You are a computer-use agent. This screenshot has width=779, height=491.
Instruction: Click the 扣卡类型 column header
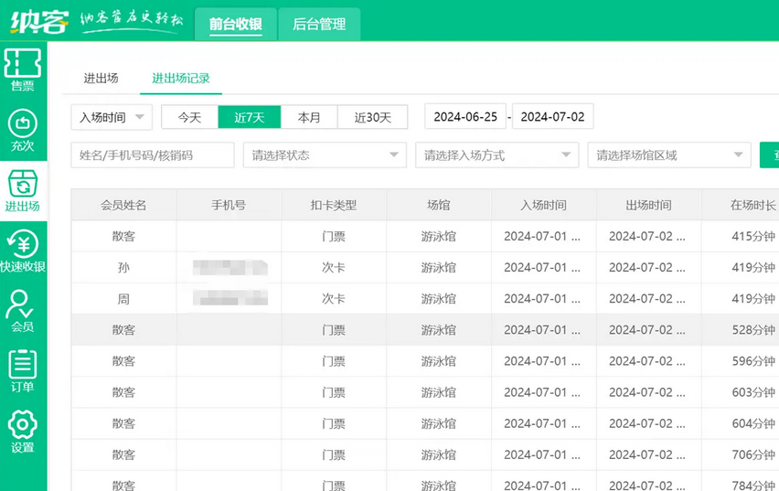point(334,205)
